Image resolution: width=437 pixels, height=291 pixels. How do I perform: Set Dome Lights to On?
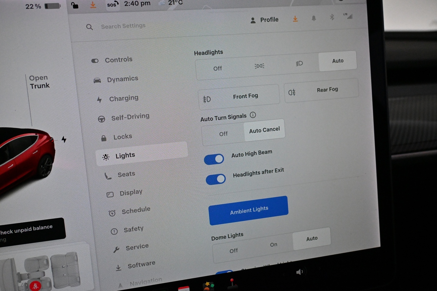pos(274,245)
